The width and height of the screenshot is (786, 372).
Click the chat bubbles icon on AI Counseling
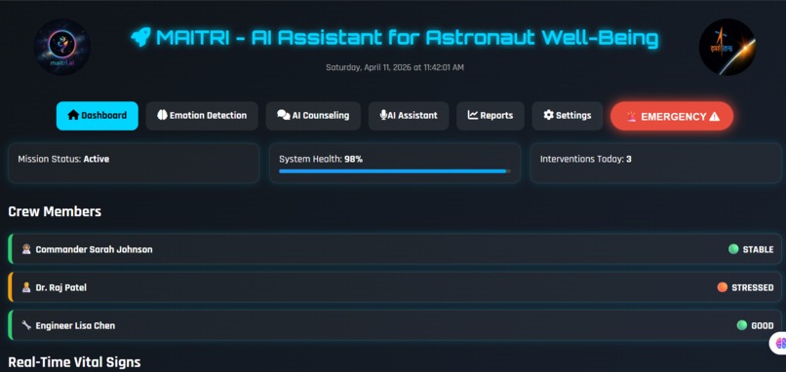[284, 115]
